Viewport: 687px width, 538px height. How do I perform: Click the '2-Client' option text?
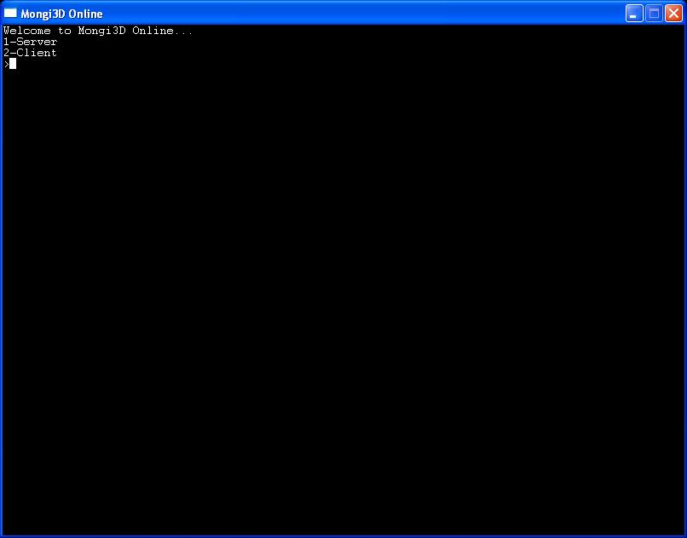pyautogui.click(x=30, y=53)
